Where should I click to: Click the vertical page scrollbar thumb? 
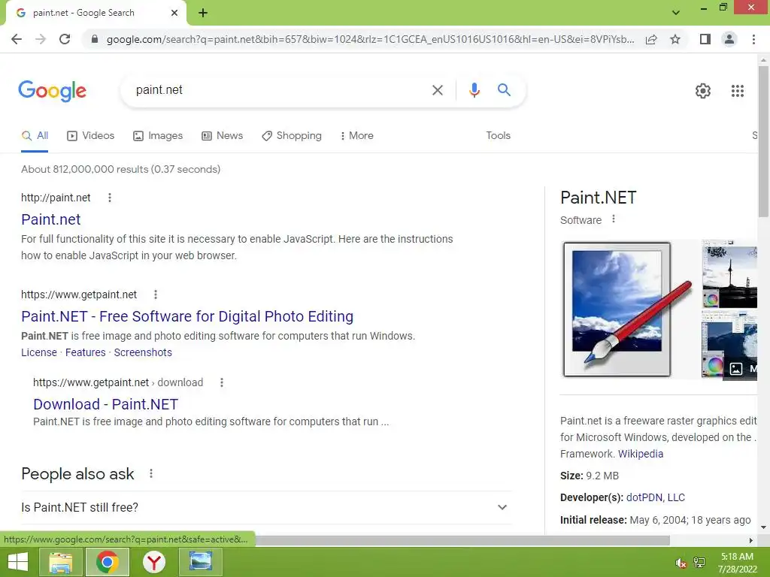tap(763, 141)
